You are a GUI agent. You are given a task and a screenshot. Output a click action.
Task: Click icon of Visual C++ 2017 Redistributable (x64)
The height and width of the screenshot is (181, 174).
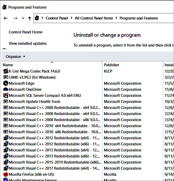pyautogui.click(x=6, y=168)
